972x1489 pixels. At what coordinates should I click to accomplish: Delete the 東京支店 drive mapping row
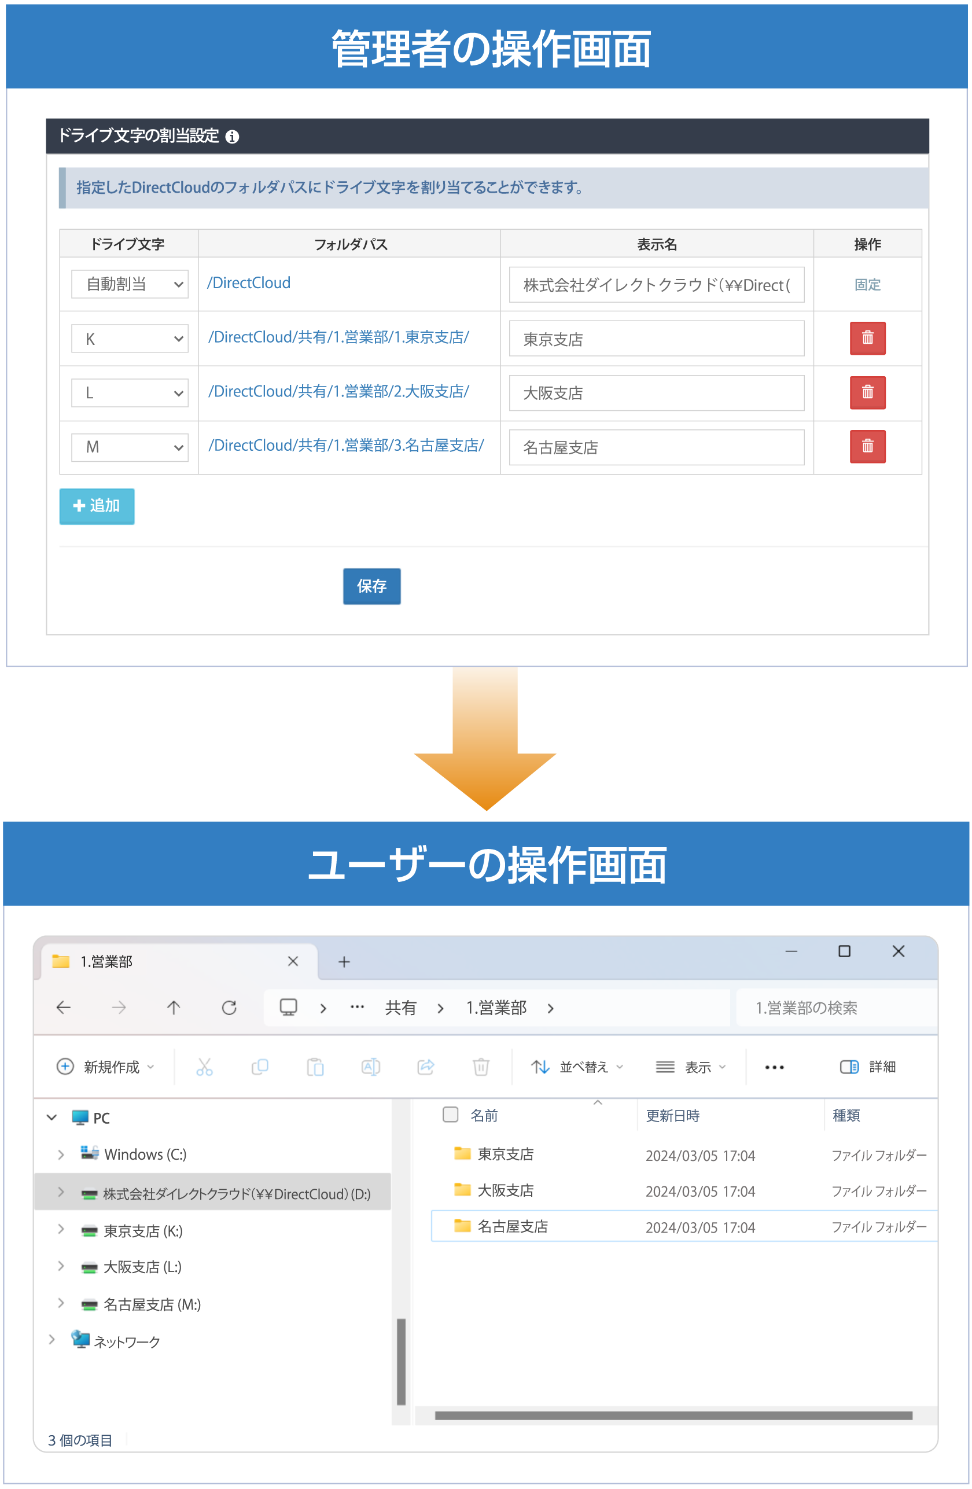867,338
